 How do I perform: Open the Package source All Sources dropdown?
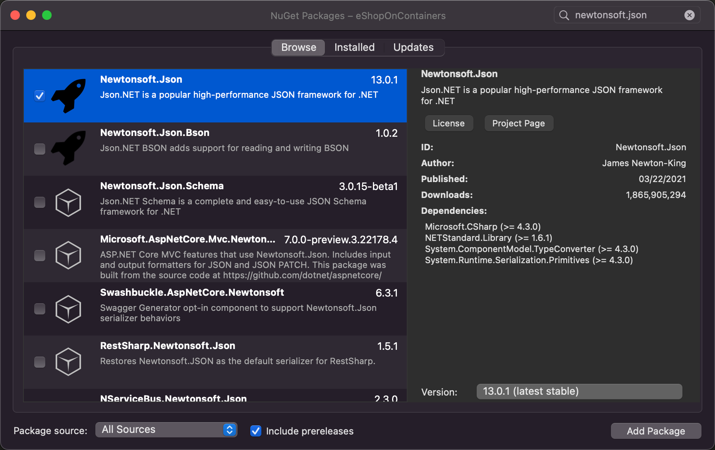coord(166,430)
